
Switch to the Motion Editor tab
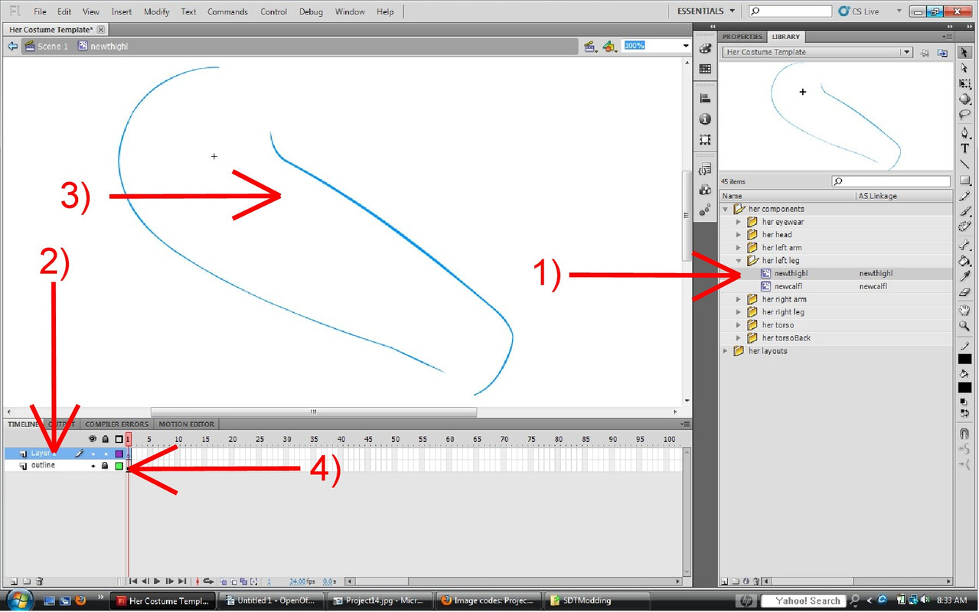point(186,424)
